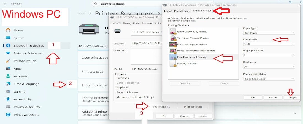
Task: Click Privacy & security label
Action: [27, 107]
